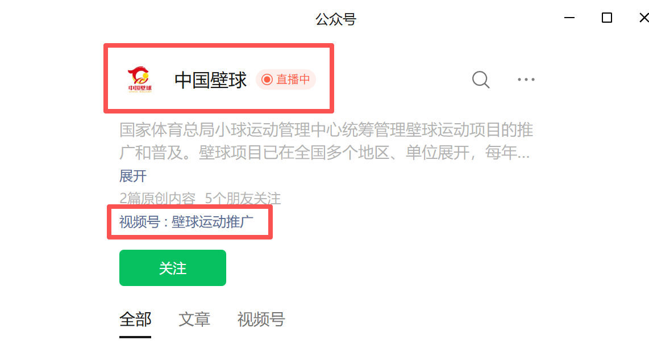Open the 直播中 live broadcast badge

pos(286,79)
